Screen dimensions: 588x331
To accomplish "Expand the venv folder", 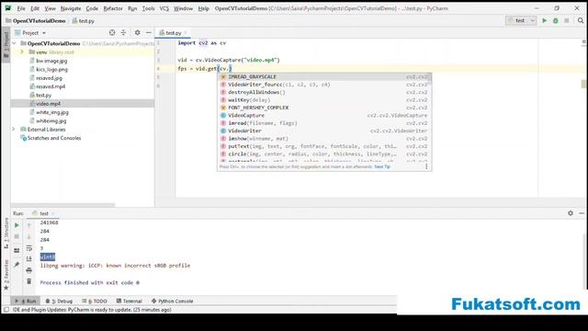I will click(22, 52).
